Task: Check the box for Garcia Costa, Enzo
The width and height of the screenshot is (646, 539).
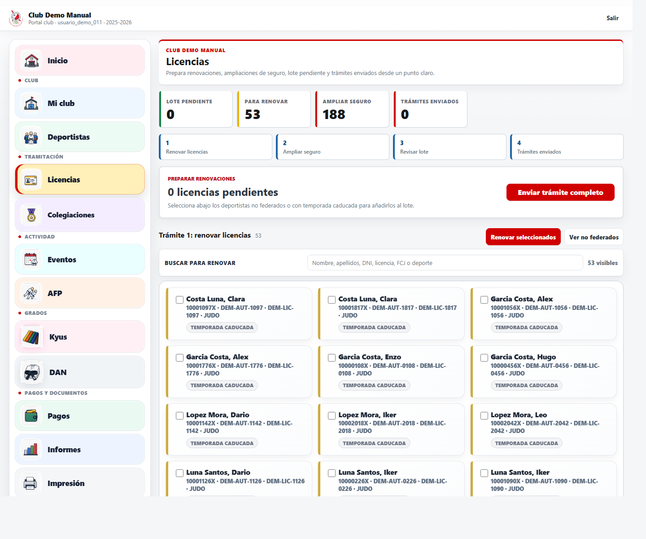Action: pos(332,358)
